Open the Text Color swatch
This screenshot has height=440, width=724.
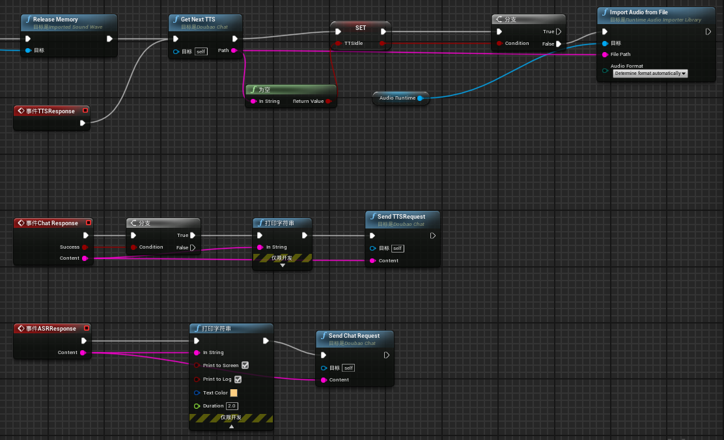pyautogui.click(x=234, y=393)
